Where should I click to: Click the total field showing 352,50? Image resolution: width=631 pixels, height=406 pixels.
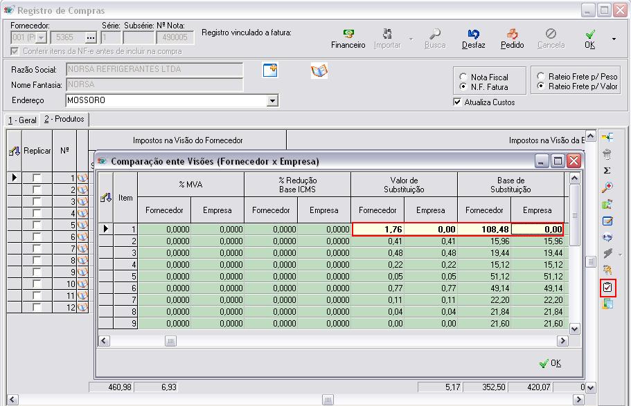485,387
